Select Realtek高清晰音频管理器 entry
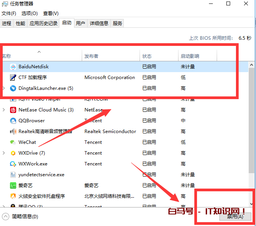256x226 pixels. 45,131
